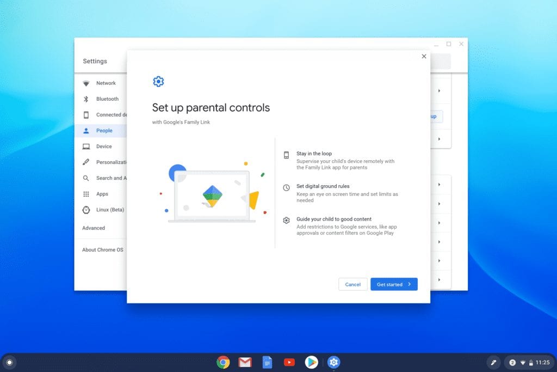The width and height of the screenshot is (557, 372).
Task: Expand the Advanced settings section
Action: [x=94, y=228]
